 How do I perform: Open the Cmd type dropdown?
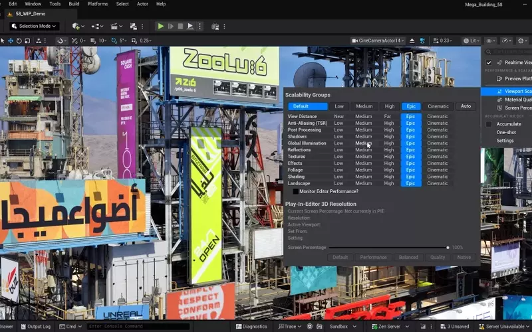[70, 327]
